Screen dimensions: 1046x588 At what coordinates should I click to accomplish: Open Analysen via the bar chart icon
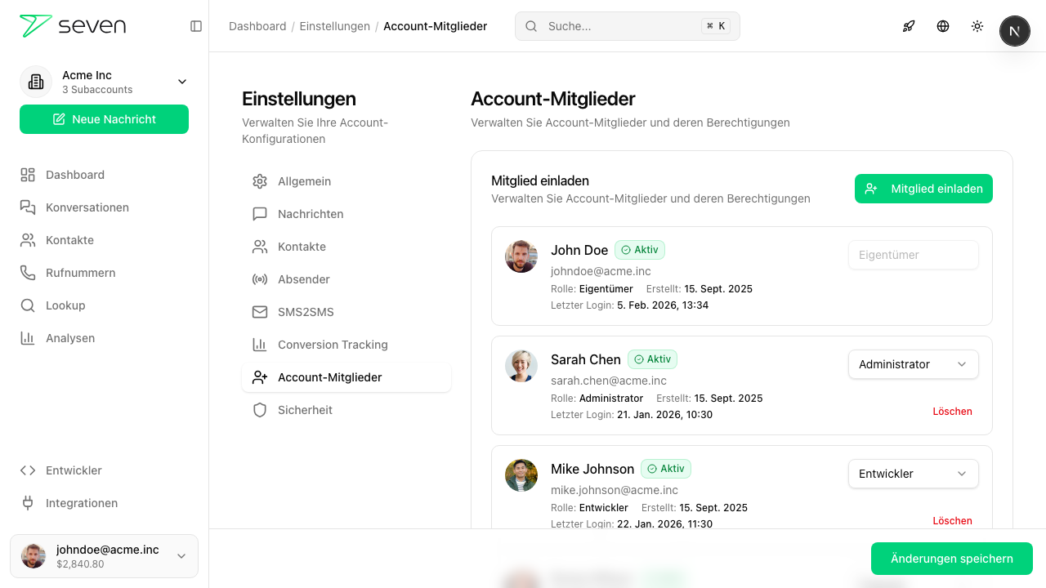[27, 338]
